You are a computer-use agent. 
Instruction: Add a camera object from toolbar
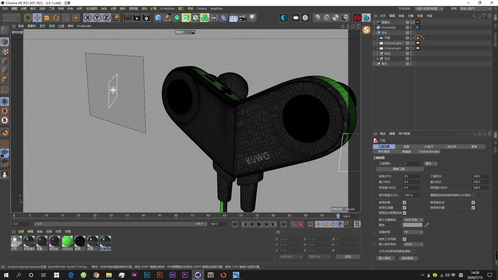tap(243, 18)
